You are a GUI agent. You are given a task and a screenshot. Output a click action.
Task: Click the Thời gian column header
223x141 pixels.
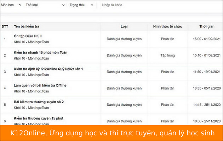207,26
